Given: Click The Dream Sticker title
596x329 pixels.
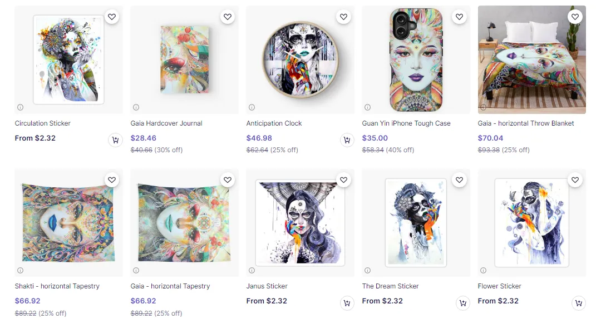Looking at the screenshot, I should (x=390, y=286).
